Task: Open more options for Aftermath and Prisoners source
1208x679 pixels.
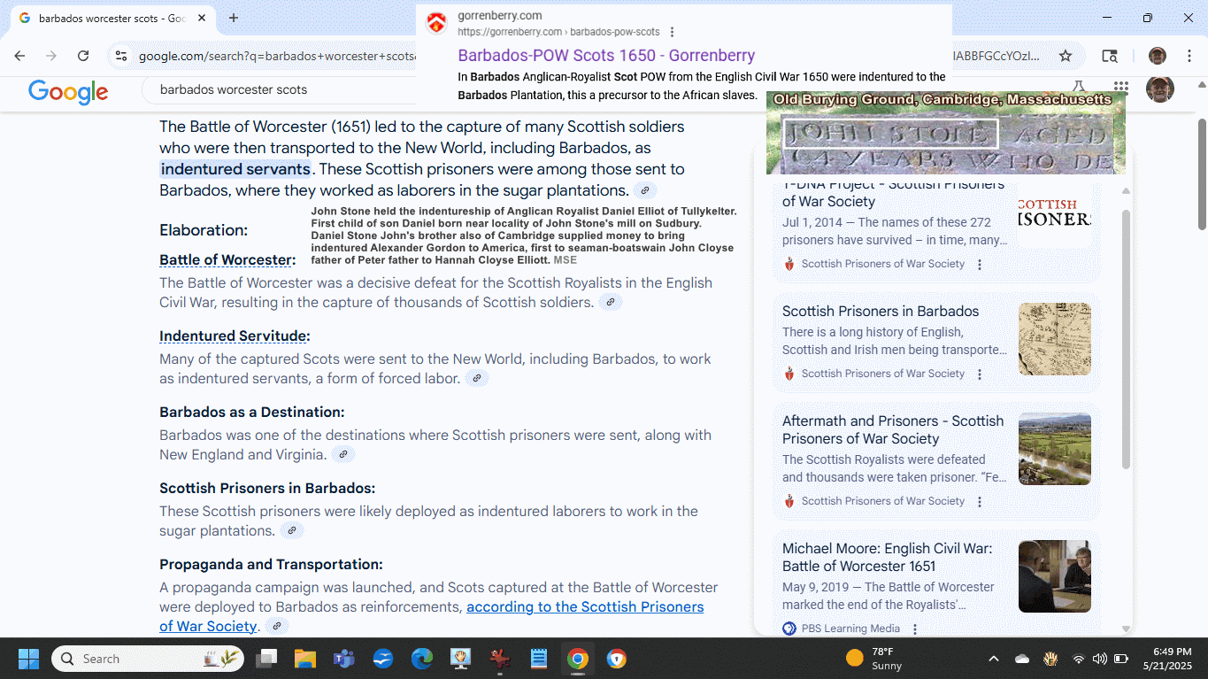Action: tap(980, 501)
